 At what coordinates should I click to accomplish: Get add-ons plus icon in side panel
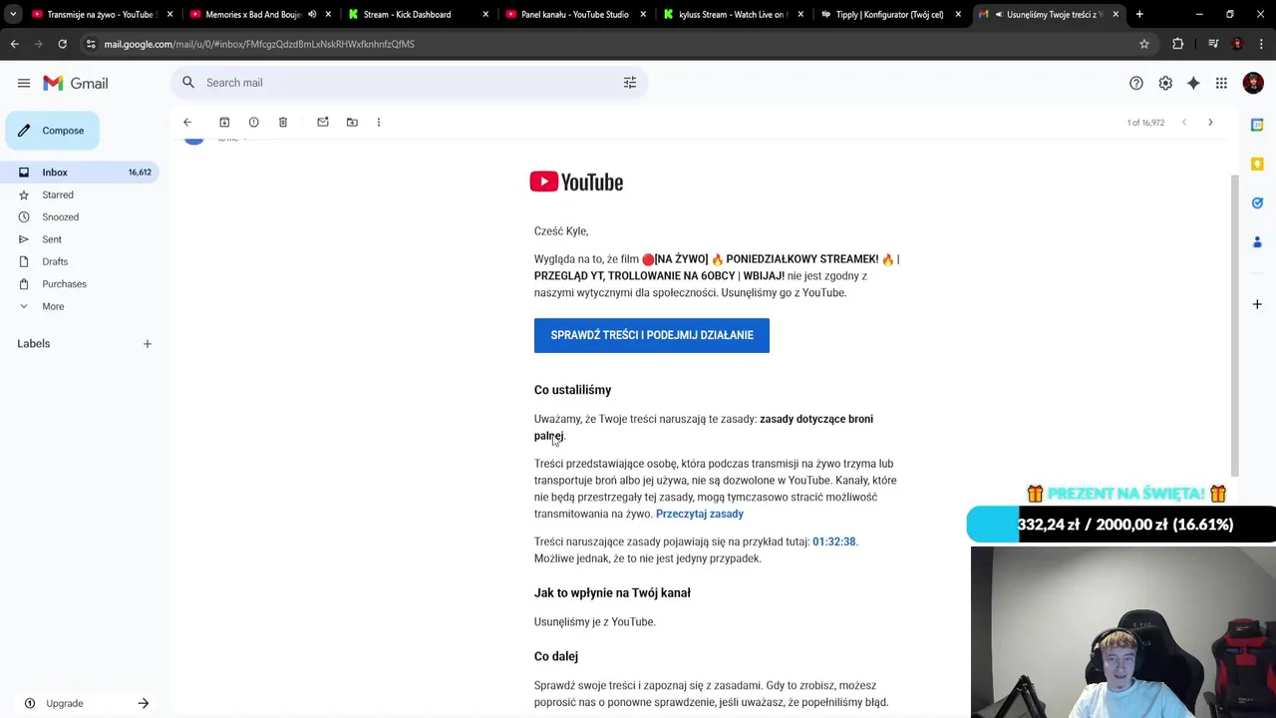pyautogui.click(x=1257, y=304)
